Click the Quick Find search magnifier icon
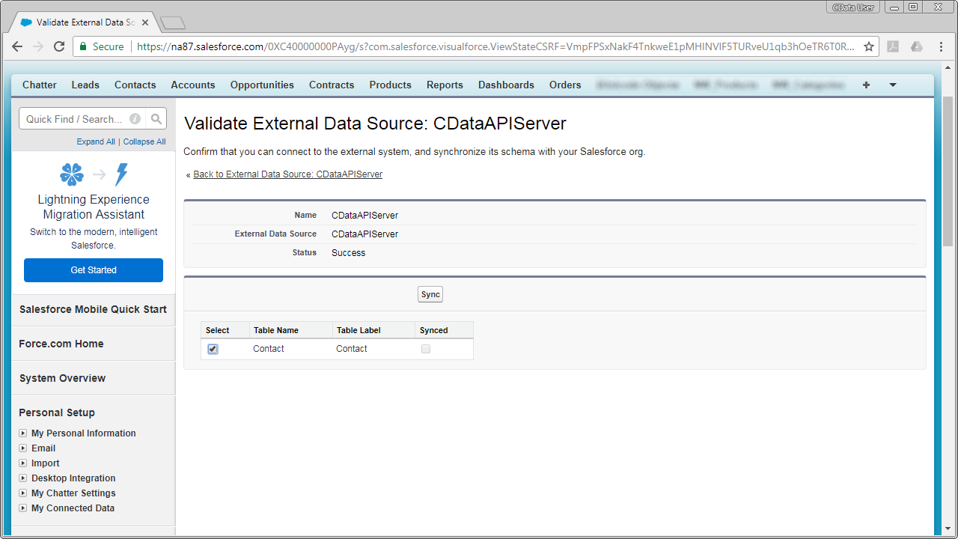The image size is (958, 539). [156, 118]
